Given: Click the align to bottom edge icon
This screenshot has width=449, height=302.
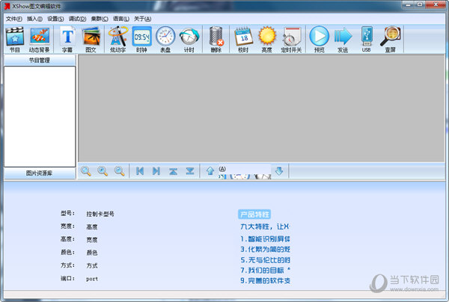Looking at the screenshot, I should [190, 171].
